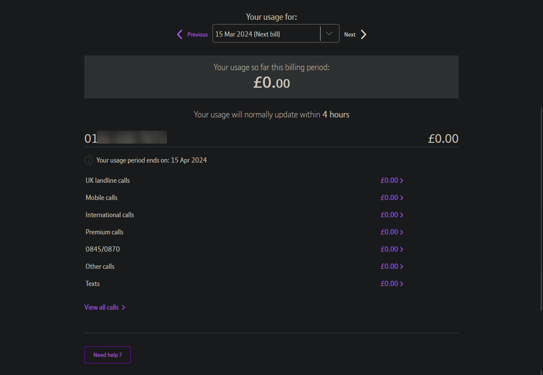
Task: Go to Next billing period
Action: click(355, 34)
